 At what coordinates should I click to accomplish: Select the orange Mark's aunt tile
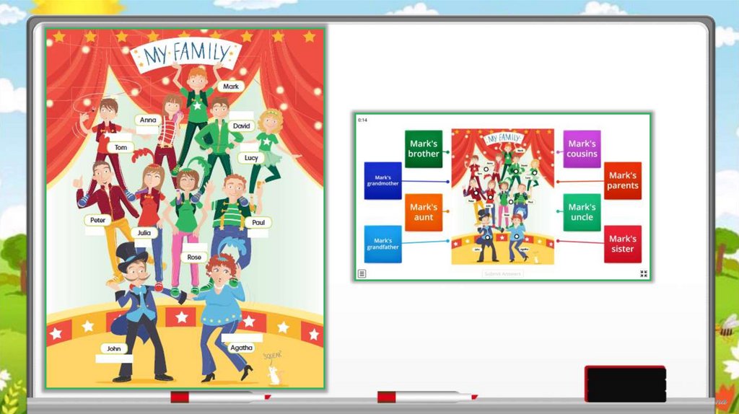point(423,213)
